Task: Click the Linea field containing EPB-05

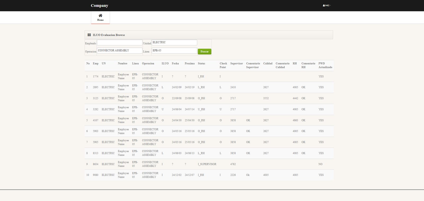Action: click(x=174, y=51)
